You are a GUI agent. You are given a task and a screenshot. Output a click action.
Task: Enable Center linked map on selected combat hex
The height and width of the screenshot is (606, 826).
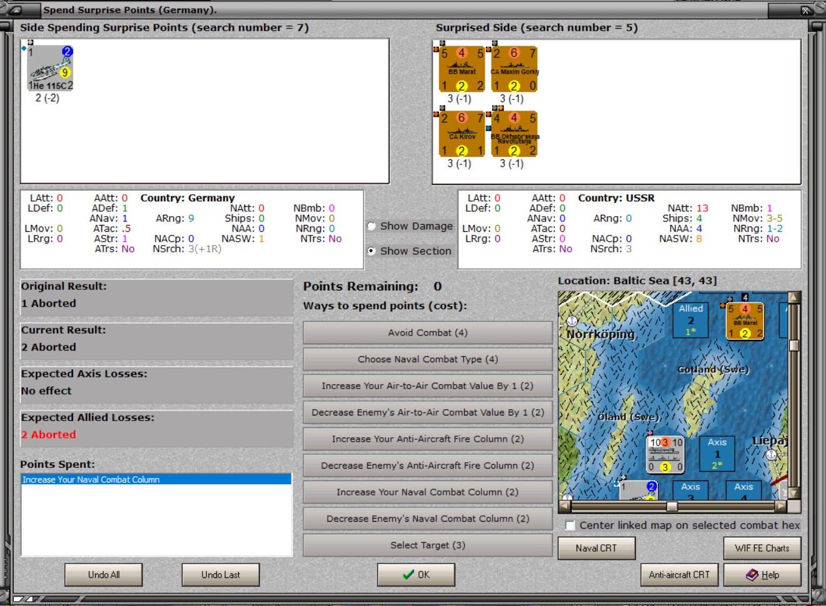570,525
